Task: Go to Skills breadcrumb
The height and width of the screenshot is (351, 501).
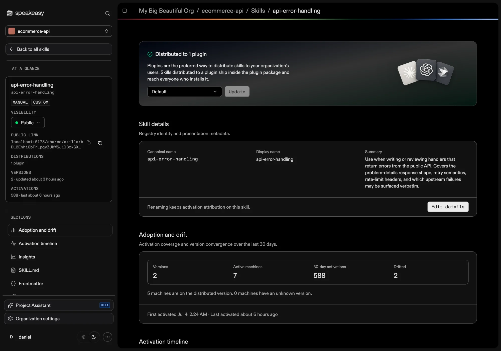Action: pos(258,11)
